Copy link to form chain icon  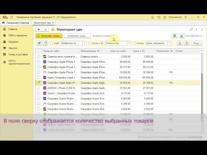[191, 29]
